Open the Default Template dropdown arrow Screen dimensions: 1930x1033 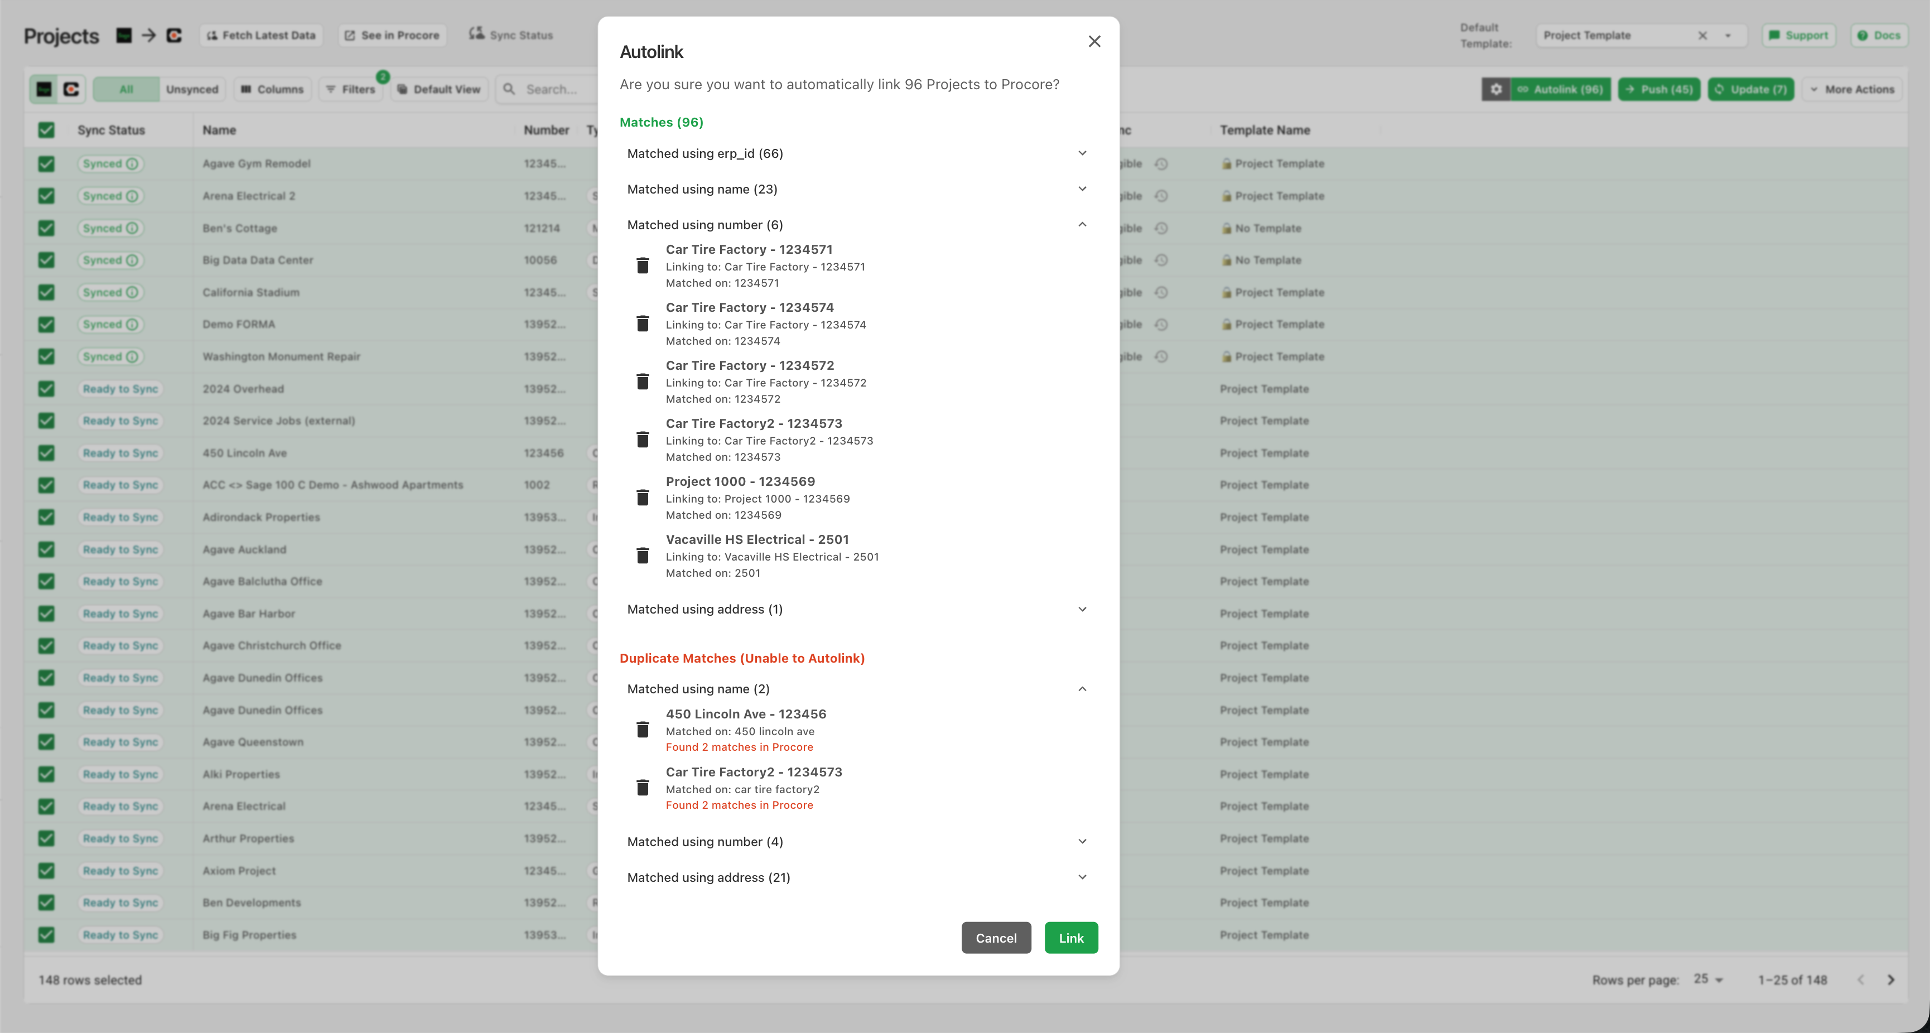(1729, 35)
